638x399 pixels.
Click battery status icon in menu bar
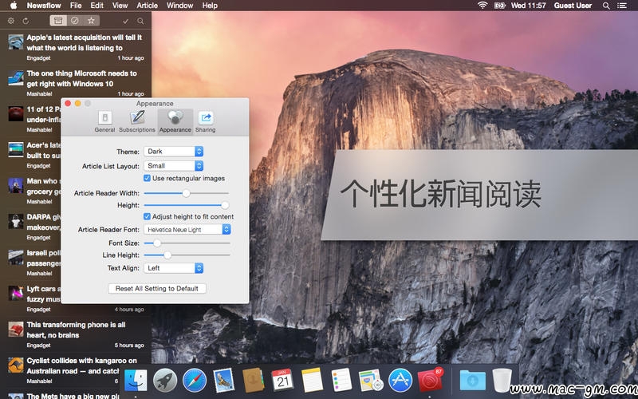(x=499, y=6)
